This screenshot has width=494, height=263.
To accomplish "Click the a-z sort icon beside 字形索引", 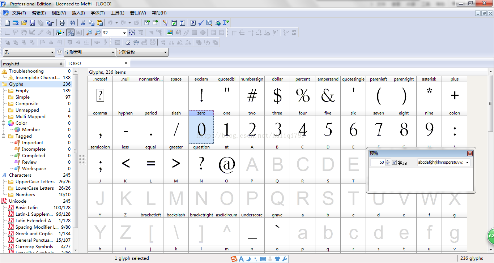I will 59,52.
